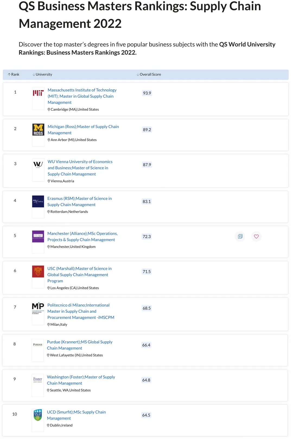
Task: Click the USC Marshall shield logo
Action: point(38,271)
